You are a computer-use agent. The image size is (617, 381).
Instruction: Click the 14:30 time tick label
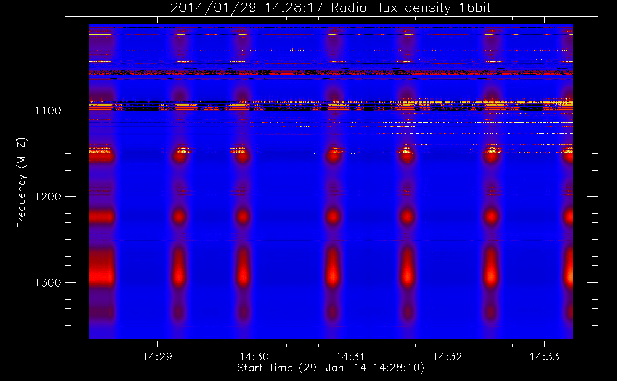pyautogui.click(x=254, y=357)
